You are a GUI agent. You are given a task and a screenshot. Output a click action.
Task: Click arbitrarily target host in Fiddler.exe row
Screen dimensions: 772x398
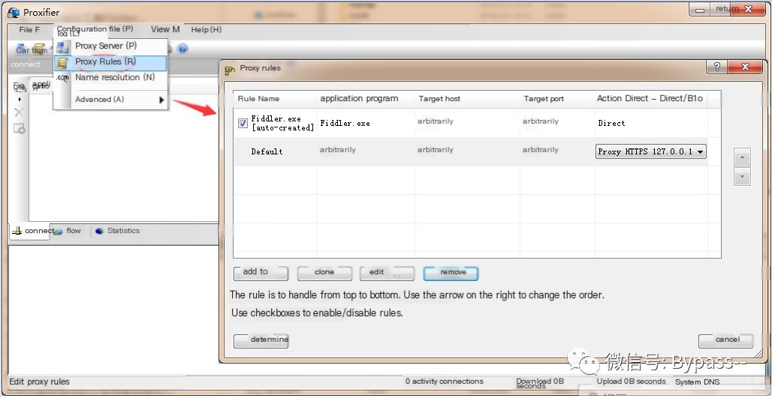point(436,121)
